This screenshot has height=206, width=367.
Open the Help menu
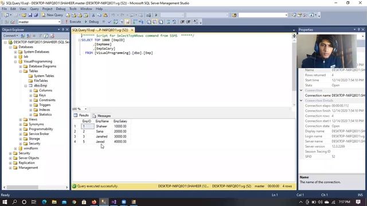99,9
